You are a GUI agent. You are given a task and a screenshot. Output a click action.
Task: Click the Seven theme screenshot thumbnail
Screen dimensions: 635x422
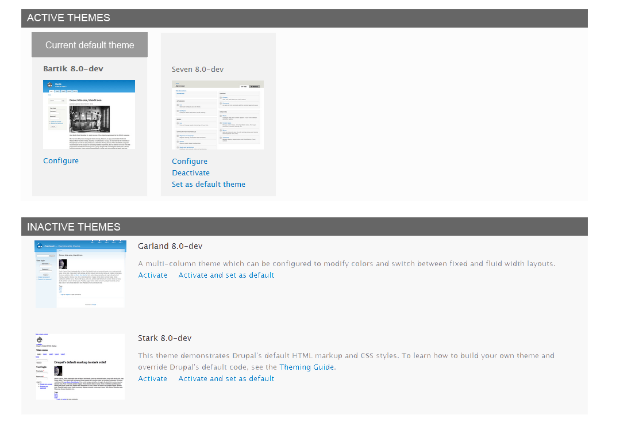tap(218, 115)
